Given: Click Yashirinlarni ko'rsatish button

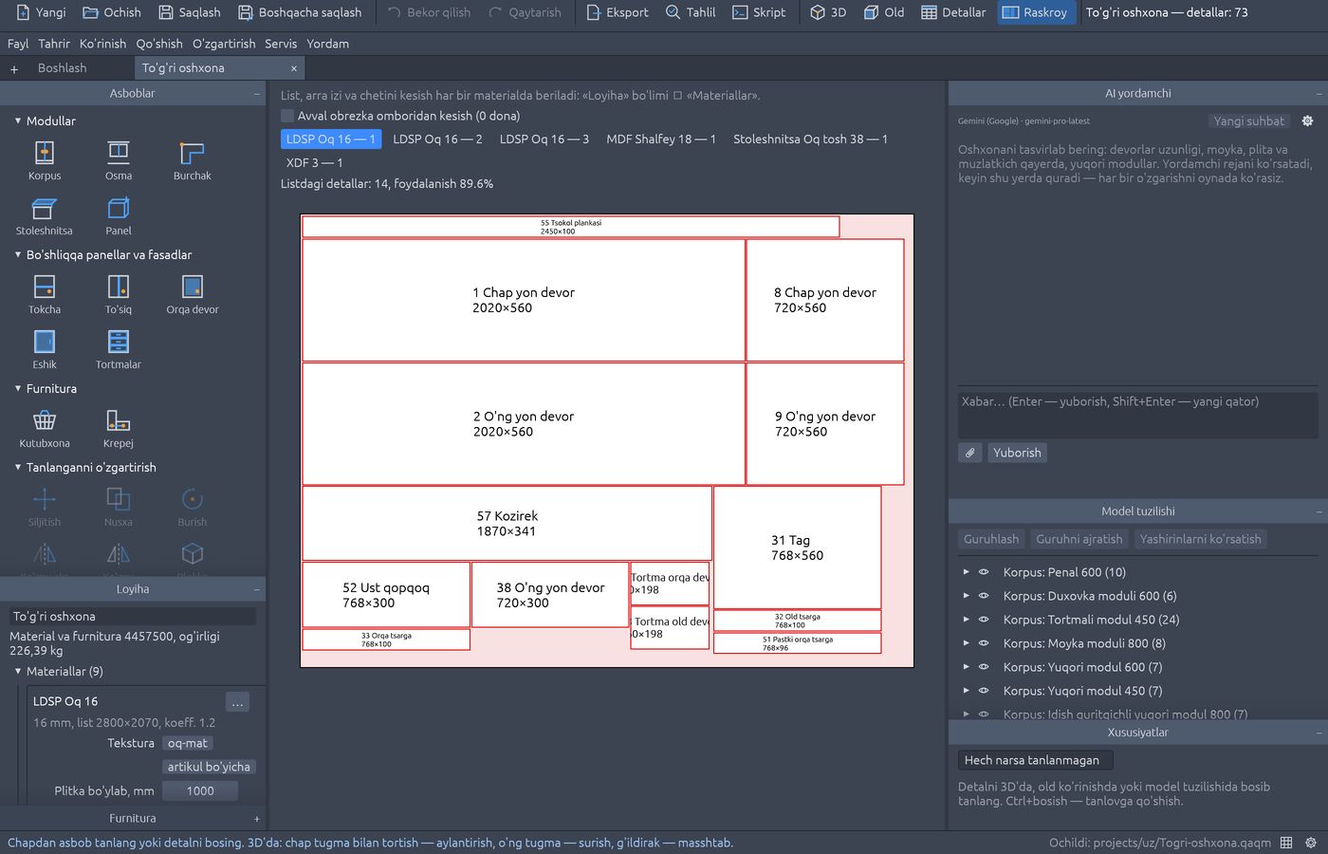Looking at the screenshot, I should (1200, 539).
